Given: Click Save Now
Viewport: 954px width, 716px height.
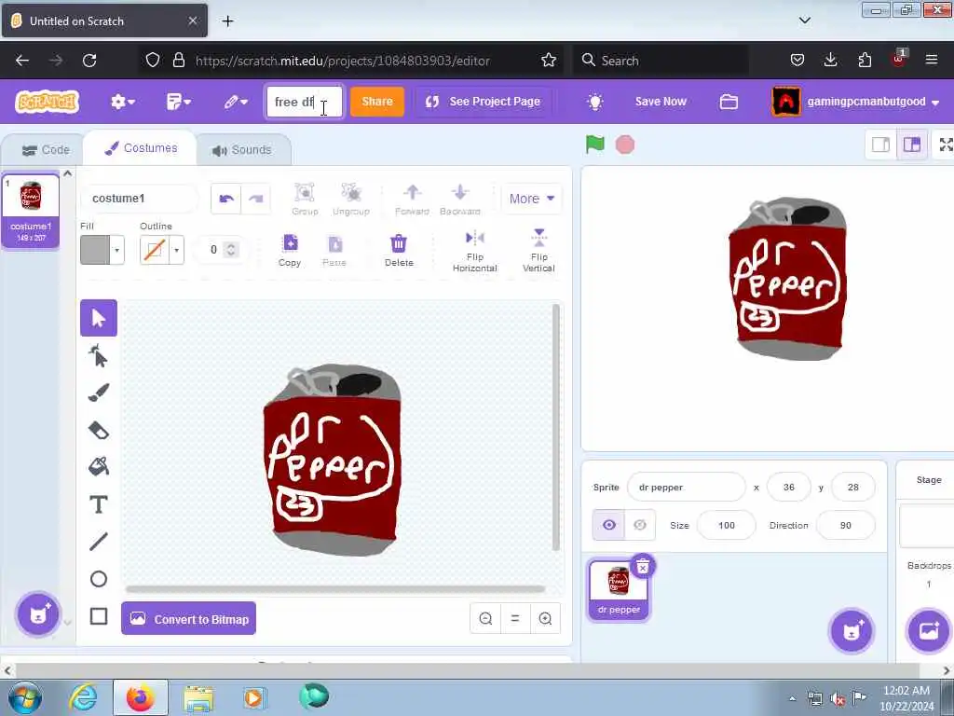Looking at the screenshot, I should click(661, 102).
